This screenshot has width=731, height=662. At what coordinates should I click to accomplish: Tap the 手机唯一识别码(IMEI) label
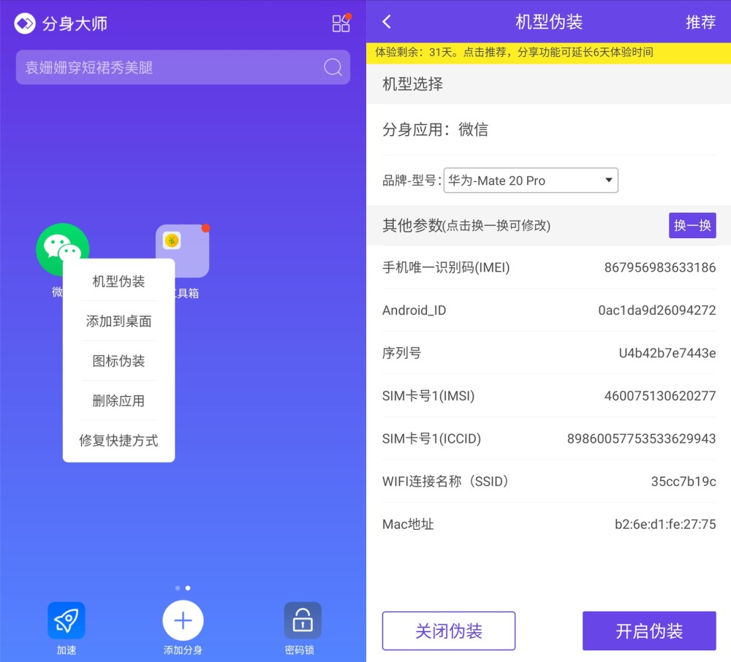tap(446, 267)
